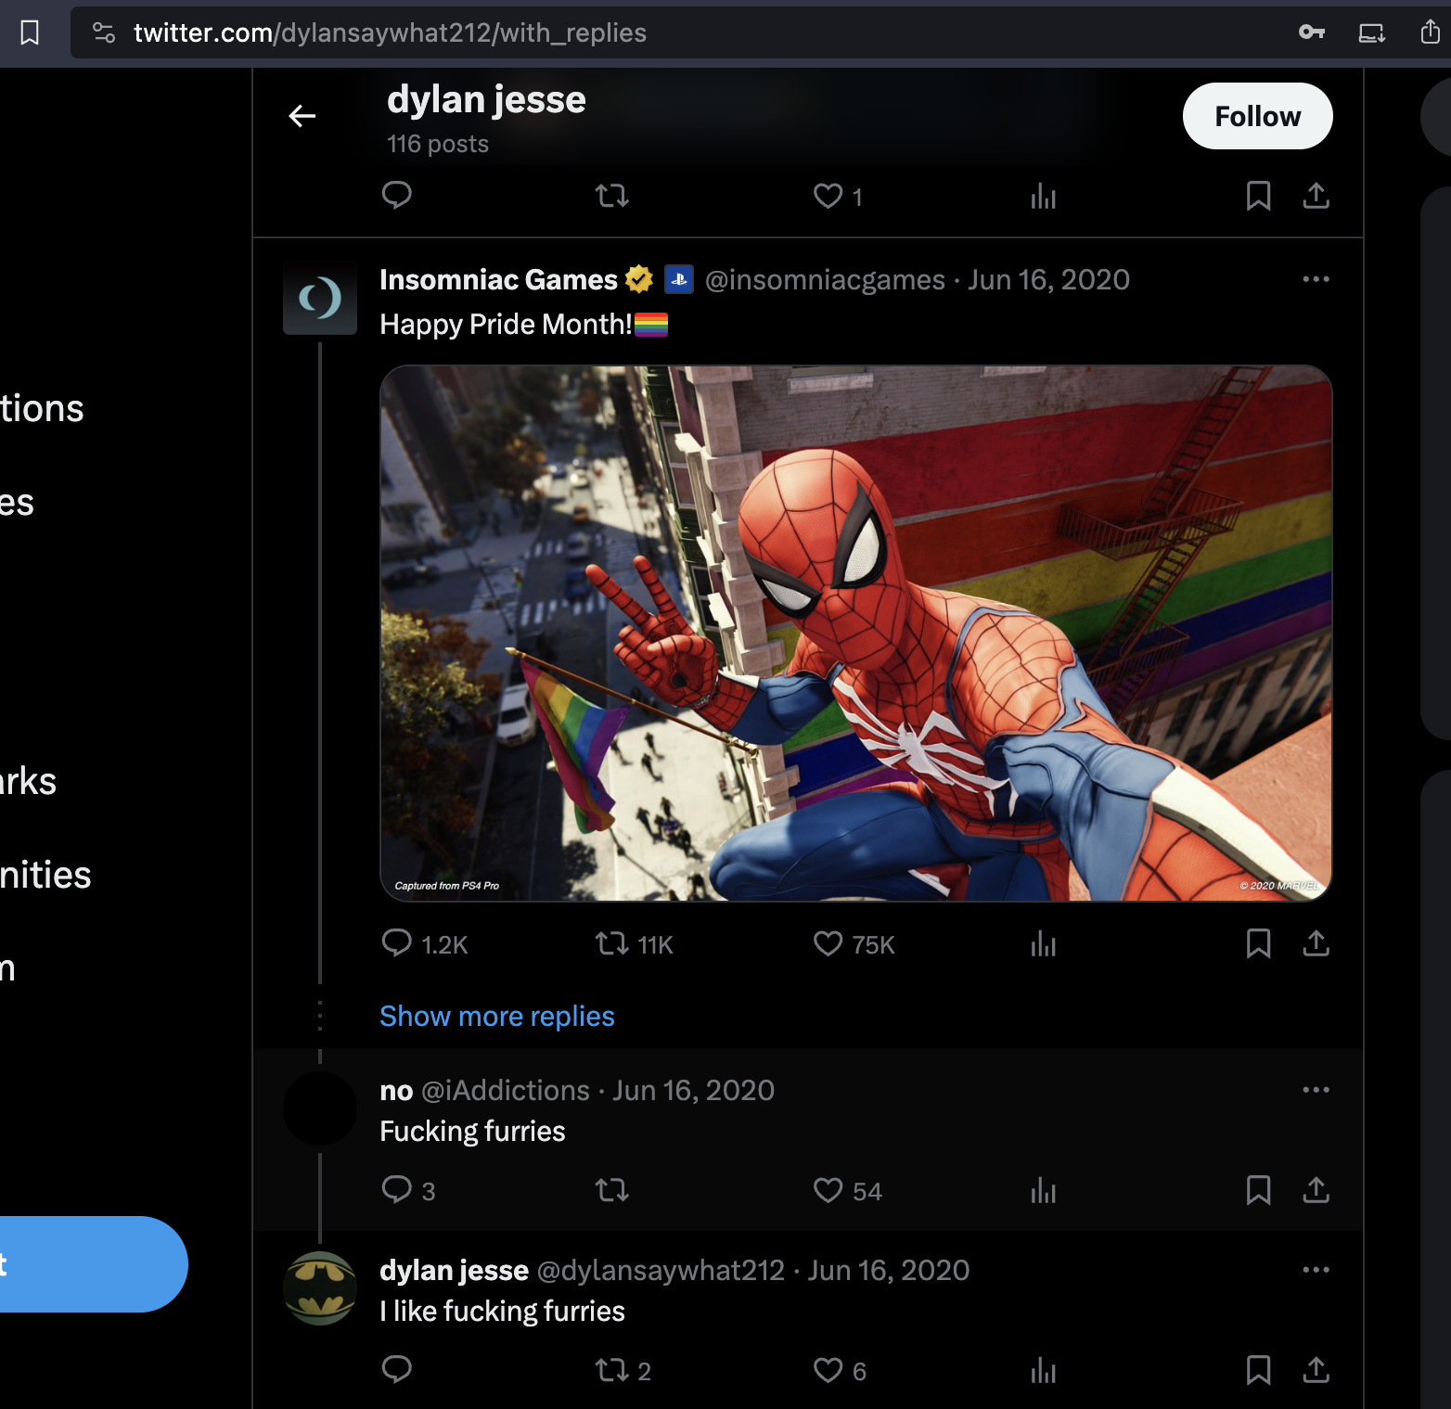The width and height of the screenshot is (1451, 1409).
Task: Reply to dylan jesse's post
Action: pyautogui.click(x=397, y=1370)
